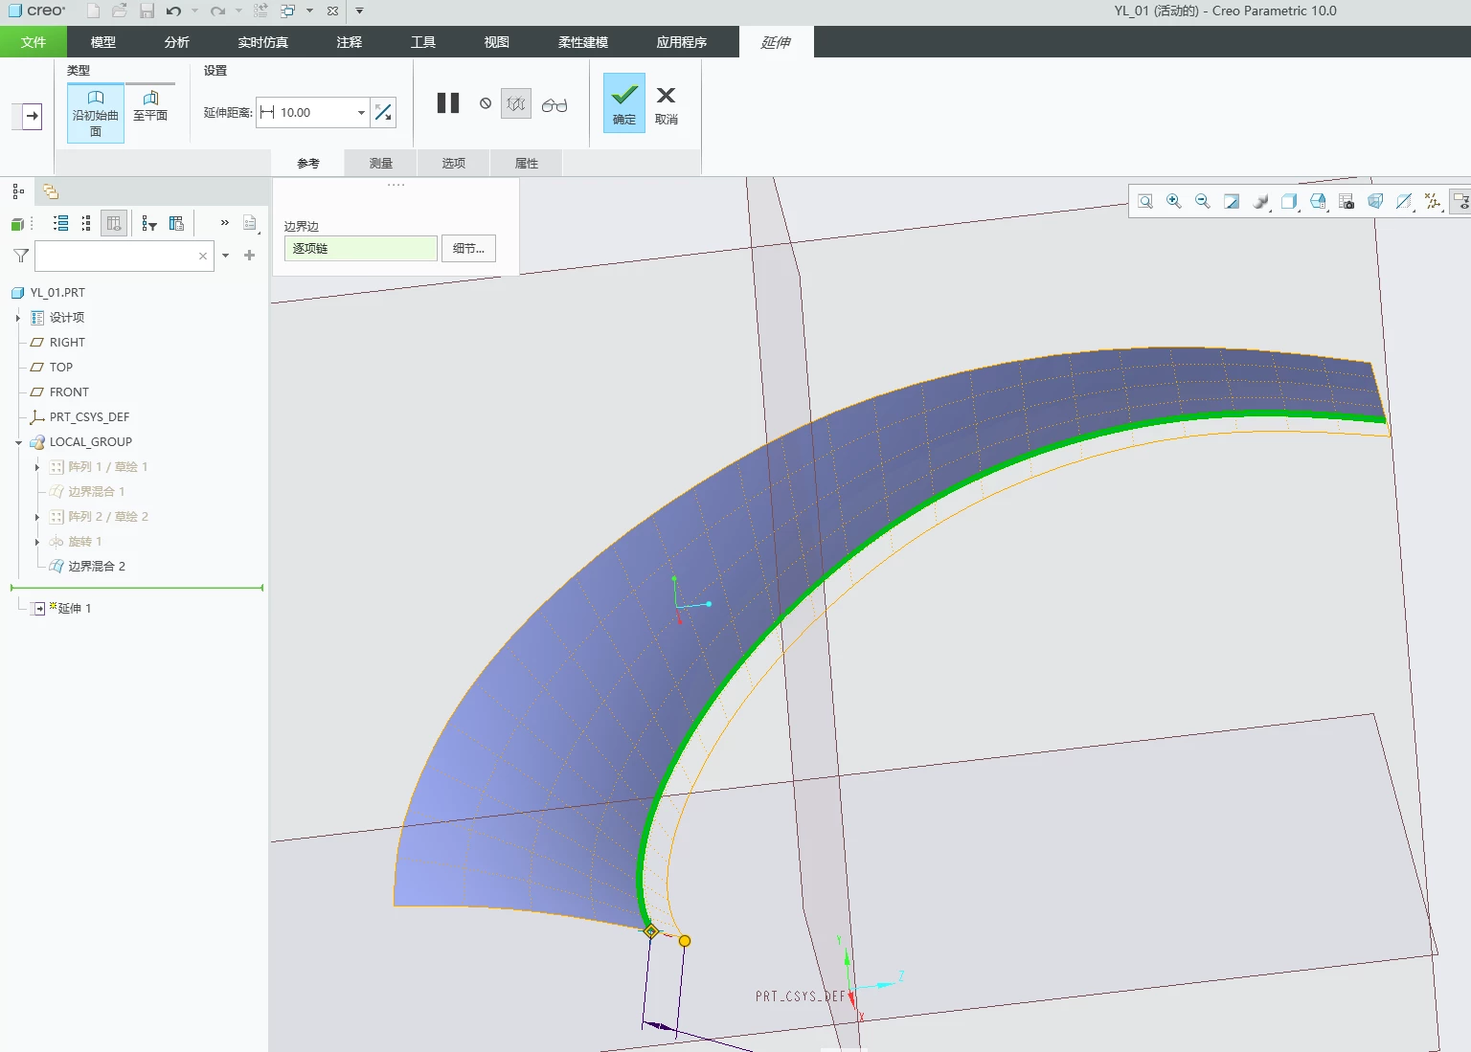1471x1052 pixels.
Task: Toggle the no-preview mode icon
Action: (486, 103)
